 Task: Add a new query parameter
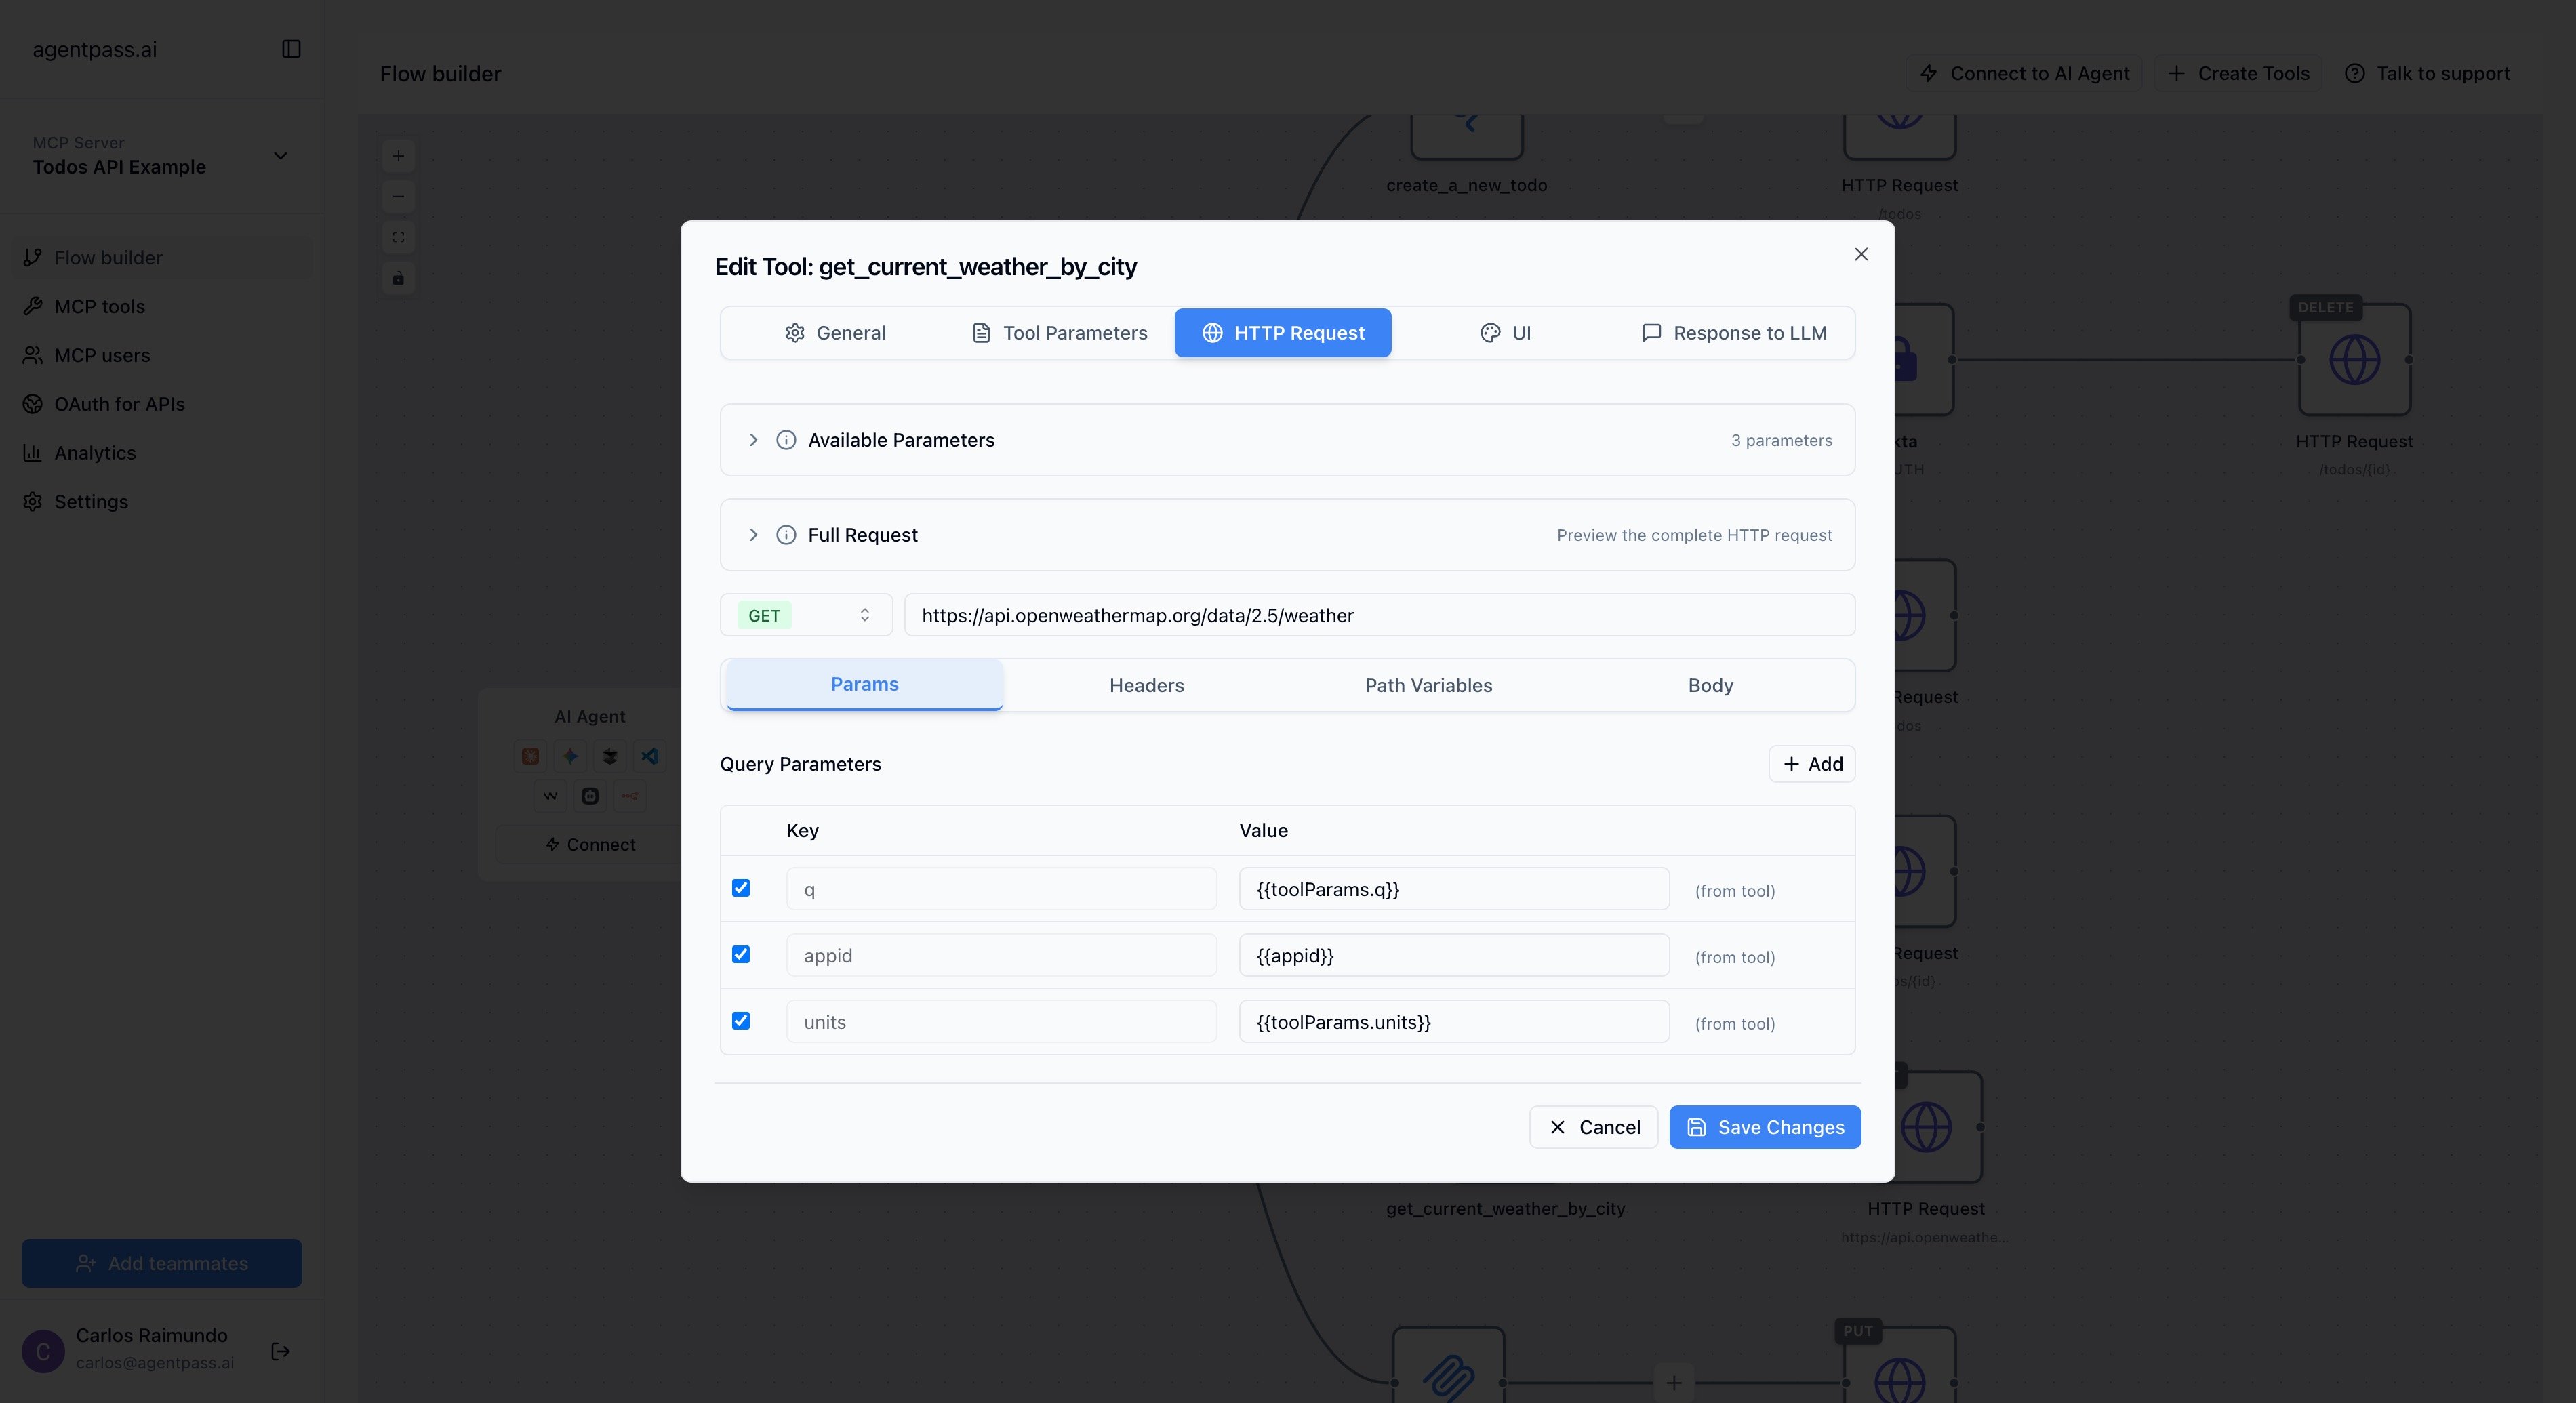(x=1812, y=764)
